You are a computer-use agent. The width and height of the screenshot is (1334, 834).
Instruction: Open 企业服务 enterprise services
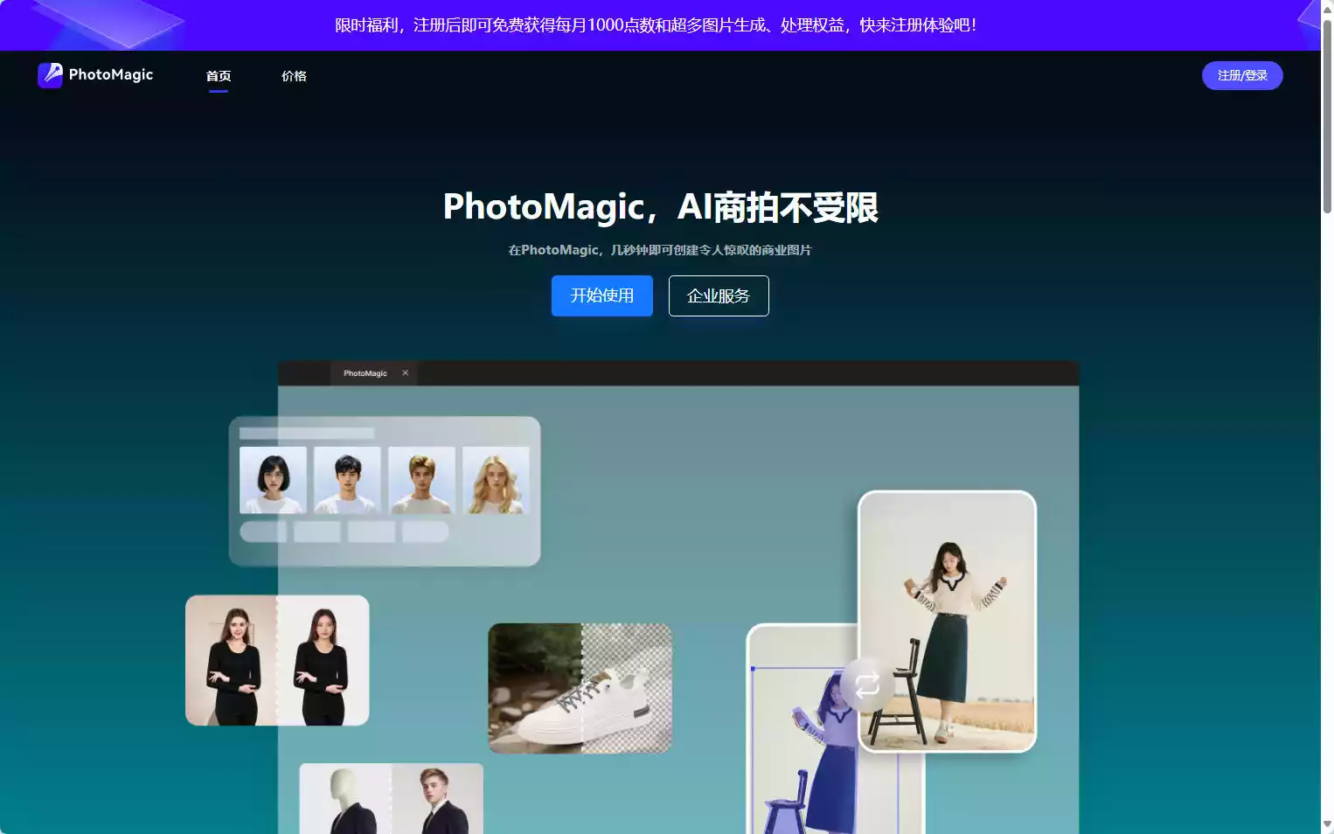pos(718,295)
